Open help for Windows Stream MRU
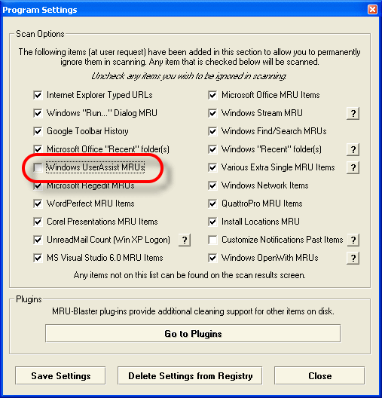This screenshot has width=382, height=398. tap(353, 113)
